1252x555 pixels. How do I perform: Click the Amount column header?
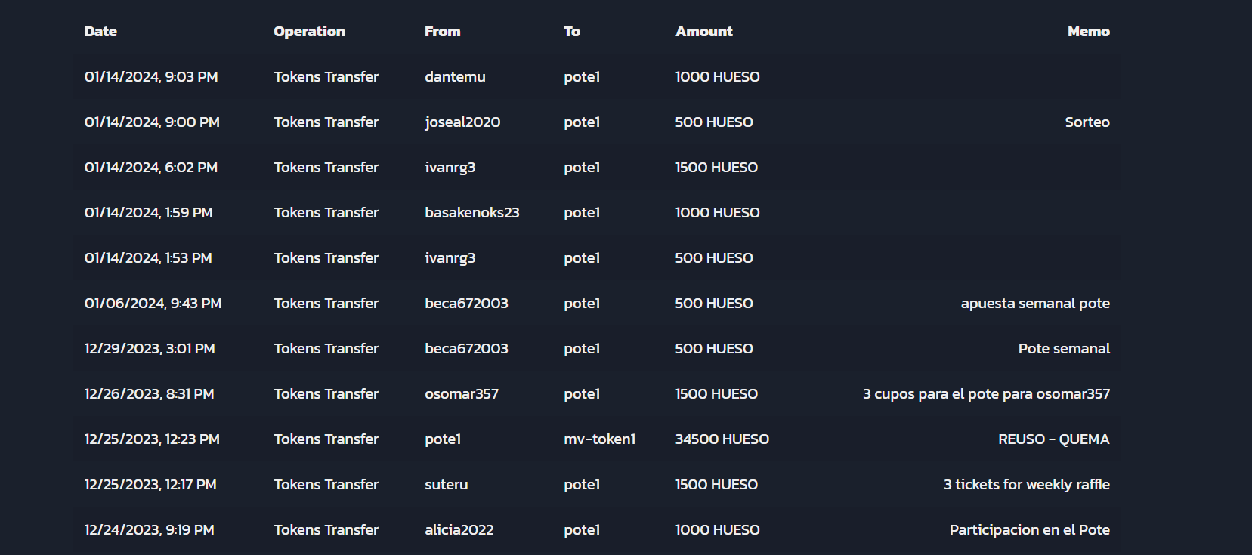[x=703, y=32]
